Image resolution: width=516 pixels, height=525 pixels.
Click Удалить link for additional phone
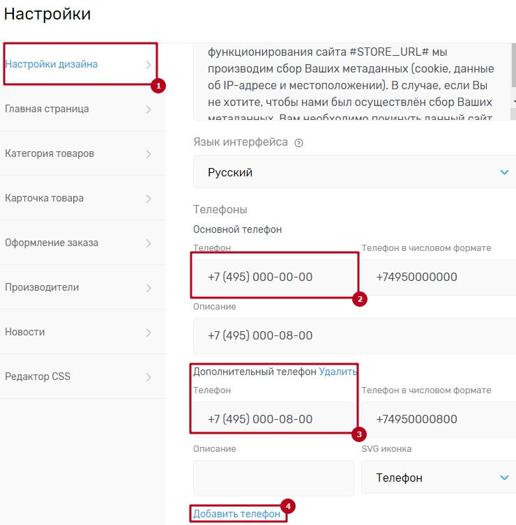[337, 372]
